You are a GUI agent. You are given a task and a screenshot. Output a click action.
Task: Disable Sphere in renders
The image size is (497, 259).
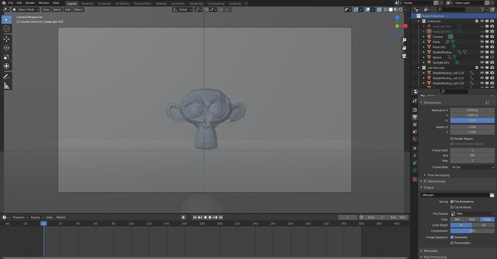click(x=492, y=57)
